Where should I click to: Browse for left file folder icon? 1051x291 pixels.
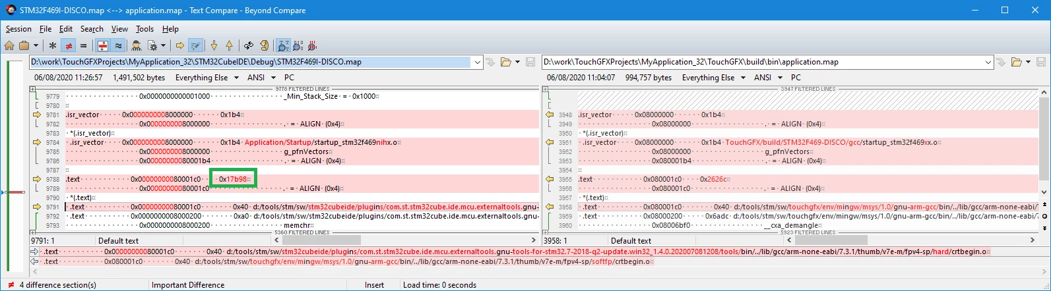505,62
